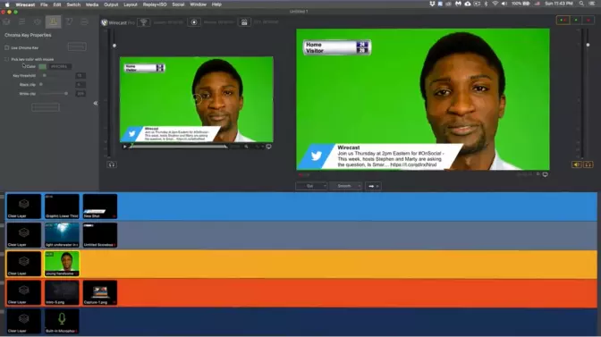This screenshot has width=601, height=337.
Task: Adjust the live audio level fader knob
Action: (x=588, y=45)
